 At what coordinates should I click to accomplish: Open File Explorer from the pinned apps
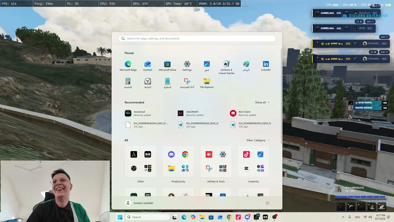pyautogui.click(x=207, y=83)
